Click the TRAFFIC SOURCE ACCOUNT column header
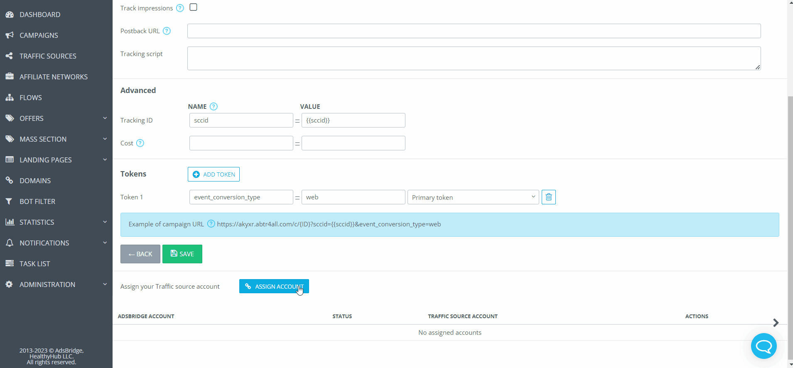 pos(463,316)
